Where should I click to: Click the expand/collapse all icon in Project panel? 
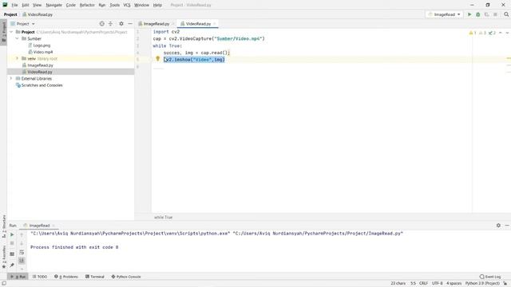click(x=110, y=24)
